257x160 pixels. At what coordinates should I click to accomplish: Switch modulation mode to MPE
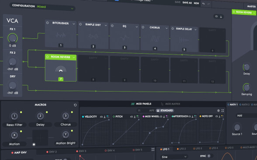coord(152,110)
